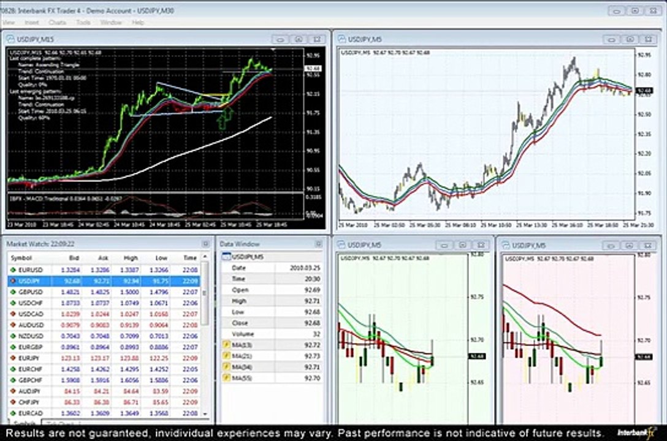Click the USDCAD red direction arrow icon
Screen dimensions: 667x441
pyautogui.click(x=13, y=314)
